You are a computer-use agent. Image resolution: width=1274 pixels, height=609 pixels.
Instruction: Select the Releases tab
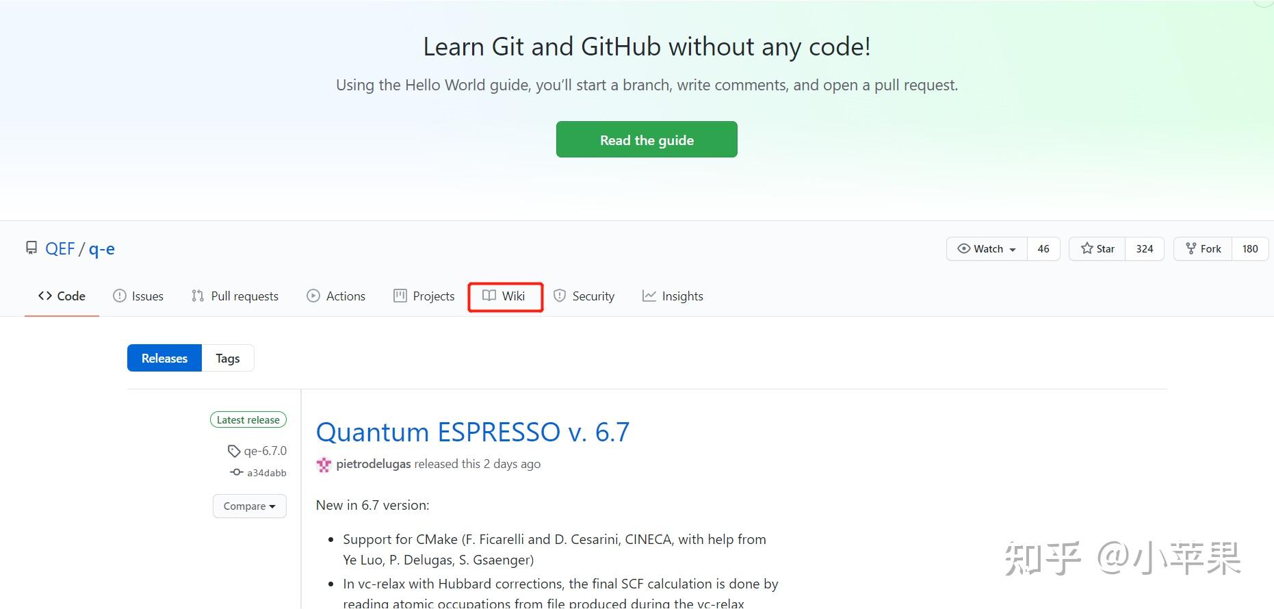point(164,358)
